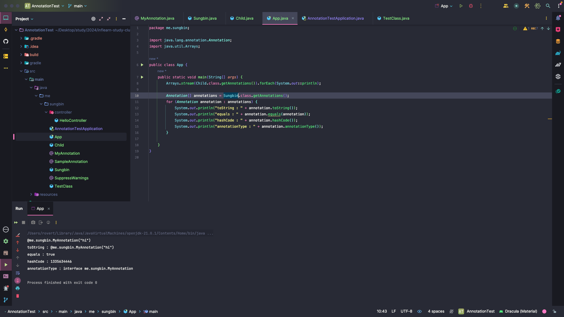
Task: Open the Terminal tool window
Action: (6, 276)
